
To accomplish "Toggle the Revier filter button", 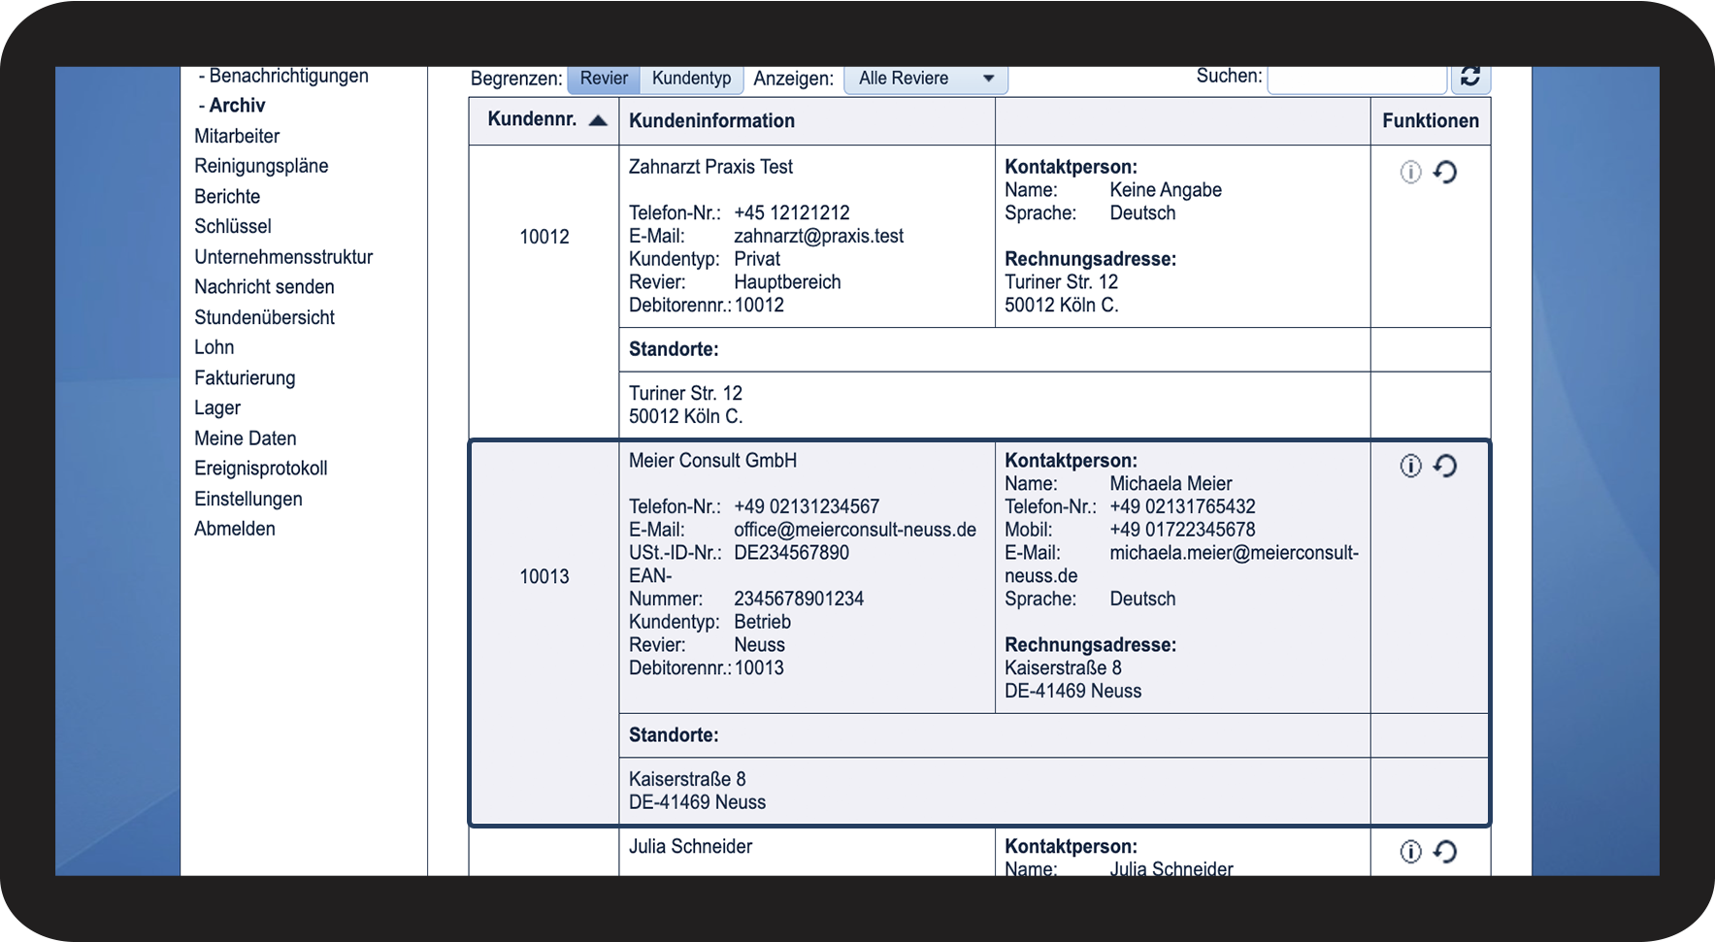I will (x=604, y=79).
